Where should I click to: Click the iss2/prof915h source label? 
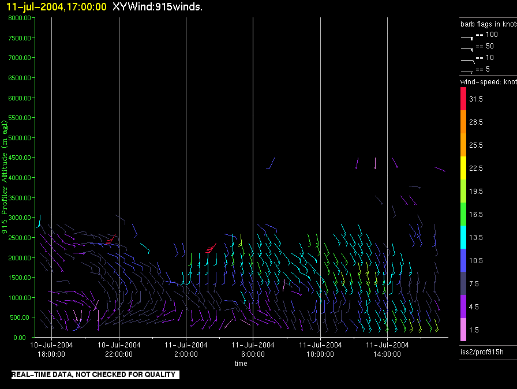tap(482, 352)
